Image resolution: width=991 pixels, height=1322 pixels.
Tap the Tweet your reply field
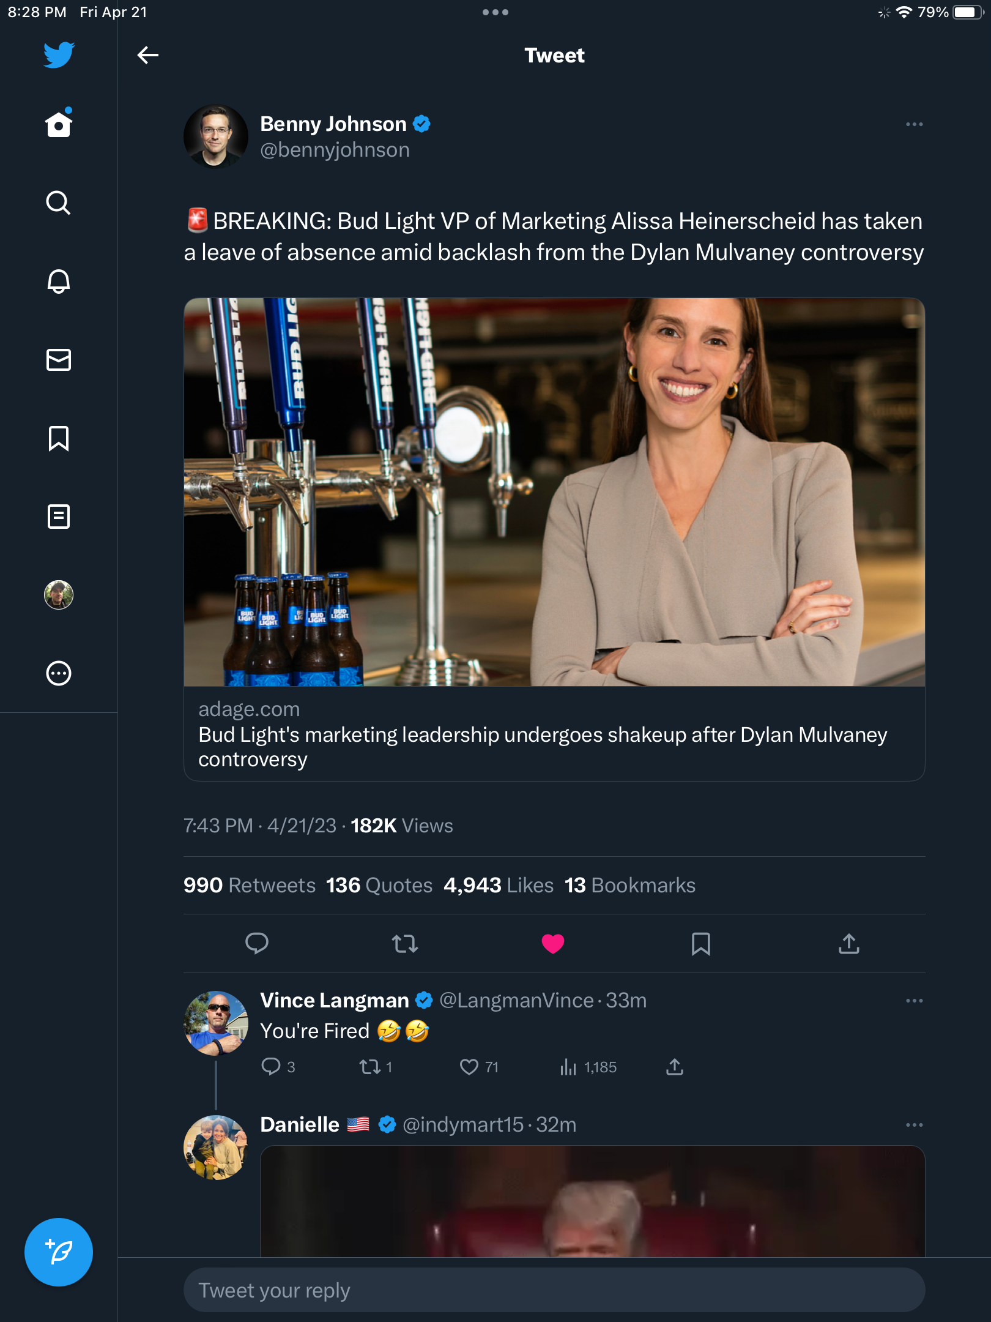[x=554, y=1290]
